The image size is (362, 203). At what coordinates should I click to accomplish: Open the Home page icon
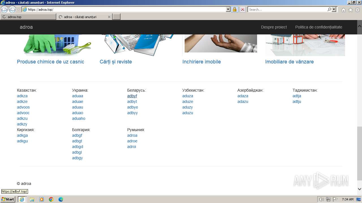(343, 10)
